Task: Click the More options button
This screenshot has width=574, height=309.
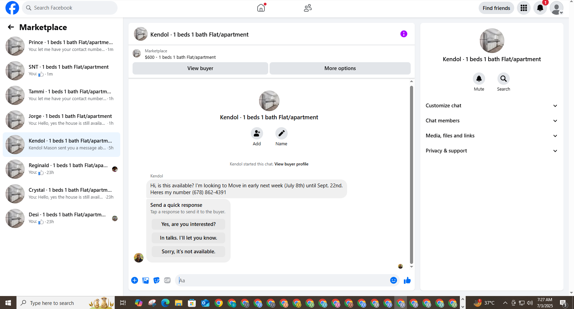Action: [x=340, y=68]
